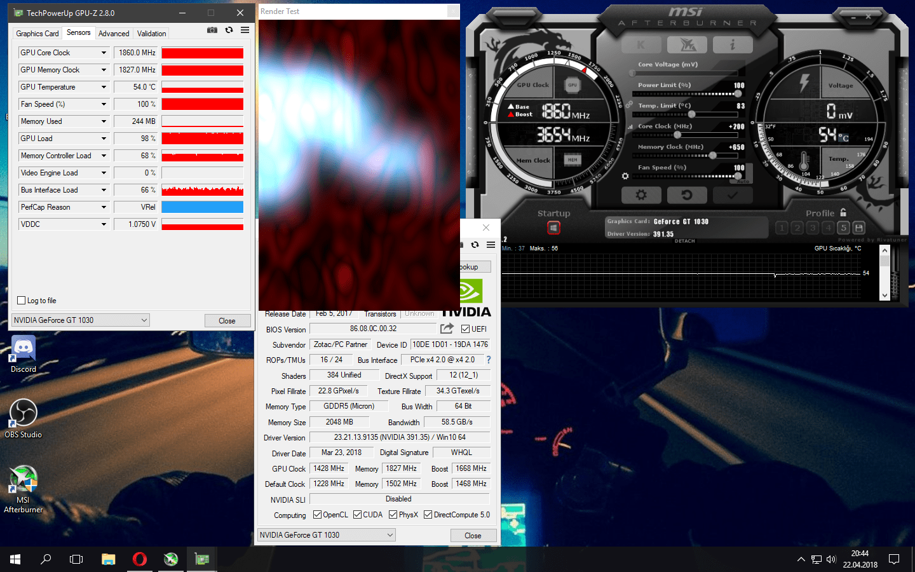915x572 pixels.
Task: Open Opera browser from the taskbar
Action: point(140,559)
